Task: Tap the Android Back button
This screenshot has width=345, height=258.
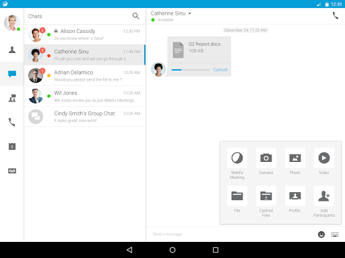Action: (129, 250)
